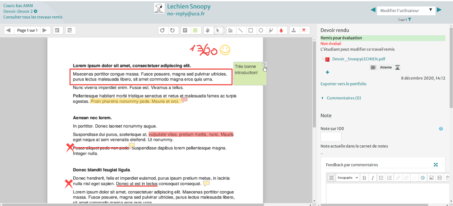Click Consulter tous les travaux remis
Image resolution: width=453 pixels, height=206 pixels.
pos(33,17)
